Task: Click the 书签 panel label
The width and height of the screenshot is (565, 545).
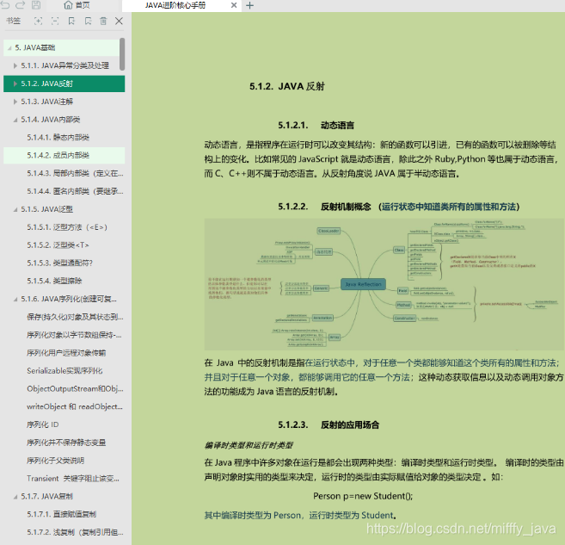Action: click(14, 21)
